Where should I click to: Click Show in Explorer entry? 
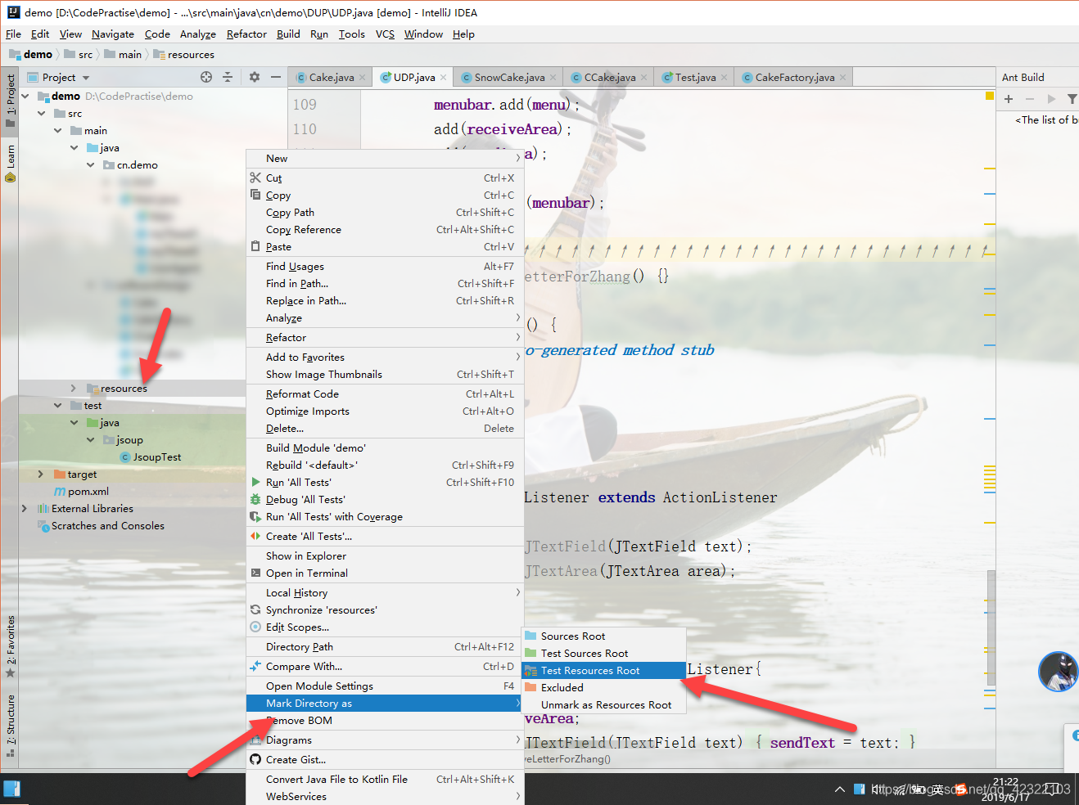tap(384, 555)
